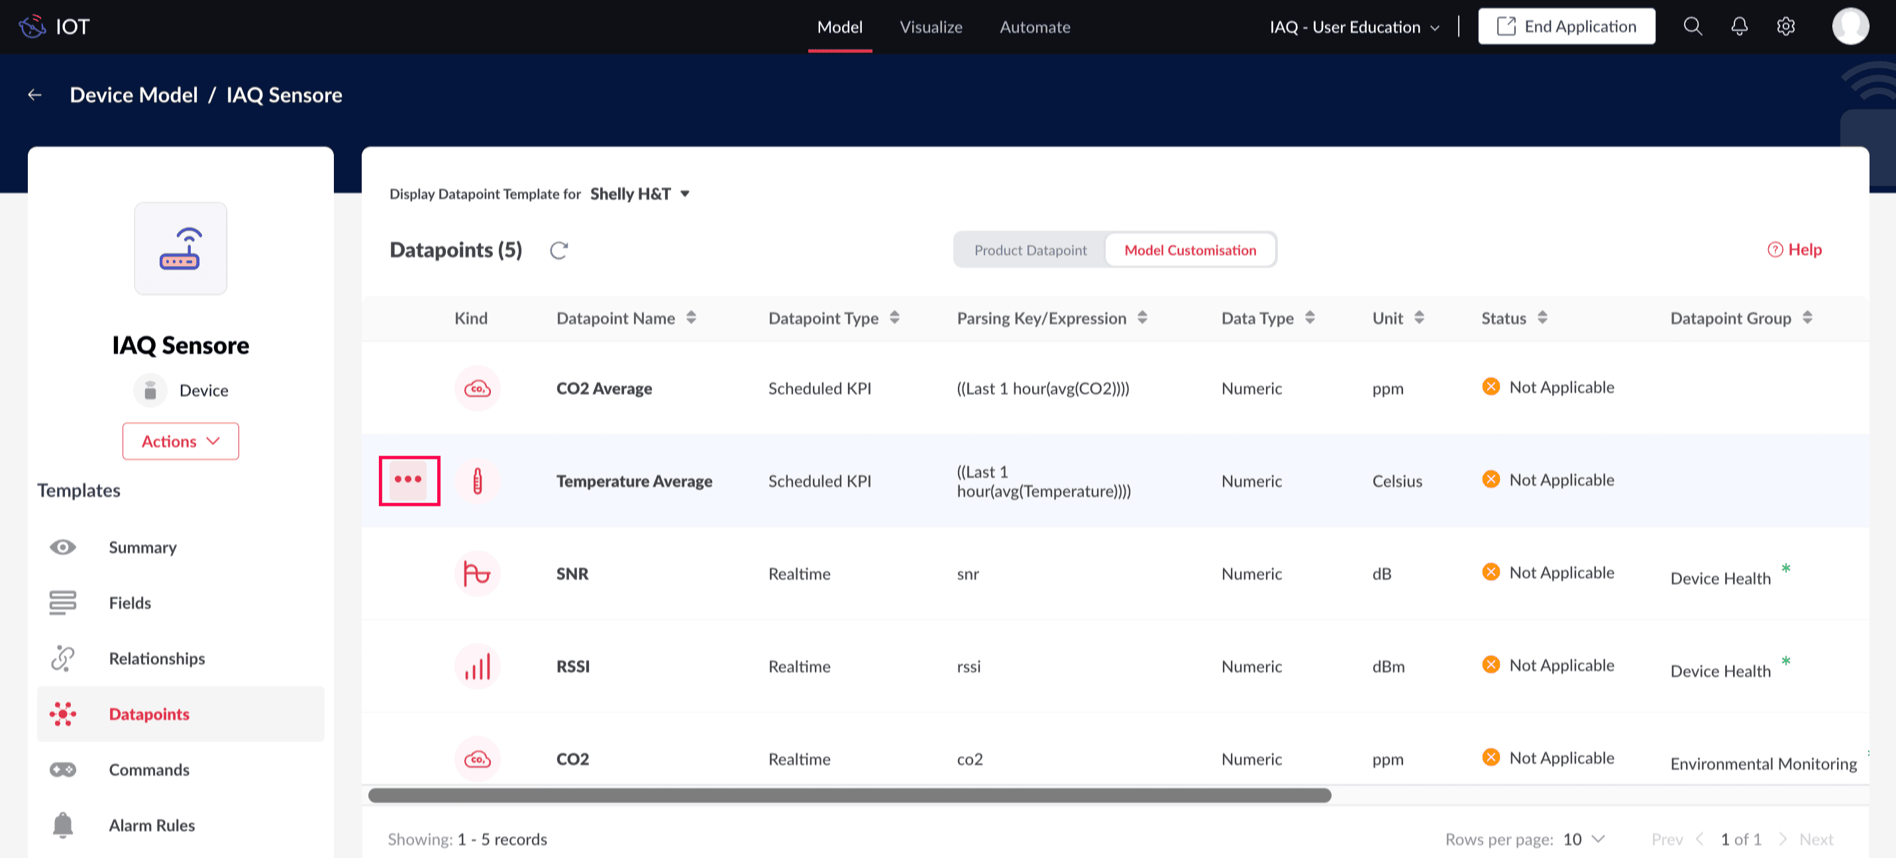Open the Help link
Viewport: 1896px width, 858px height.
(x=1795, y=250)
